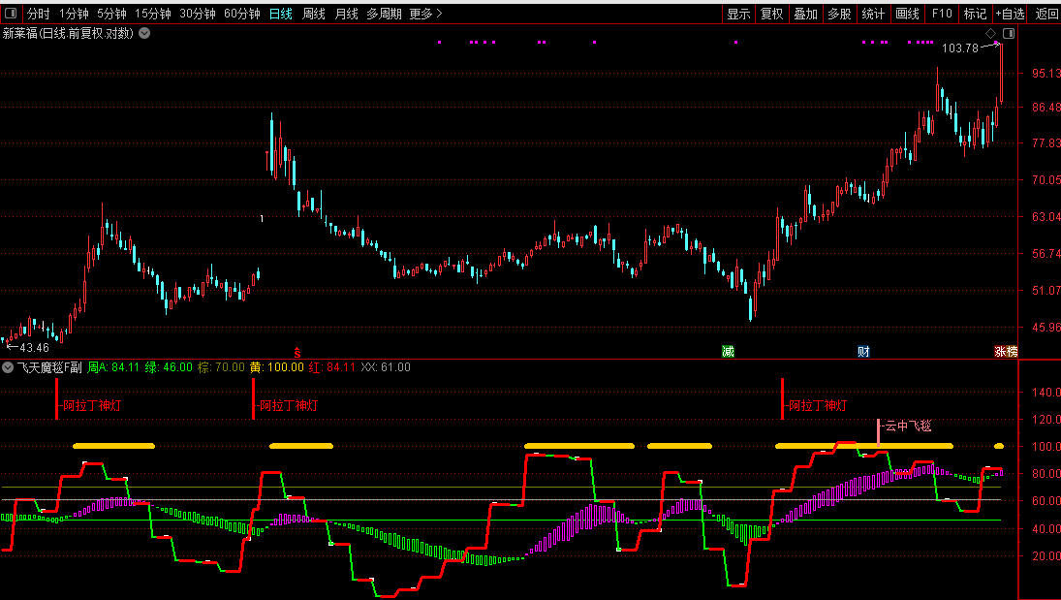Click the 51.07 price axis label

pyautogui.click(x=1046, y=291)
